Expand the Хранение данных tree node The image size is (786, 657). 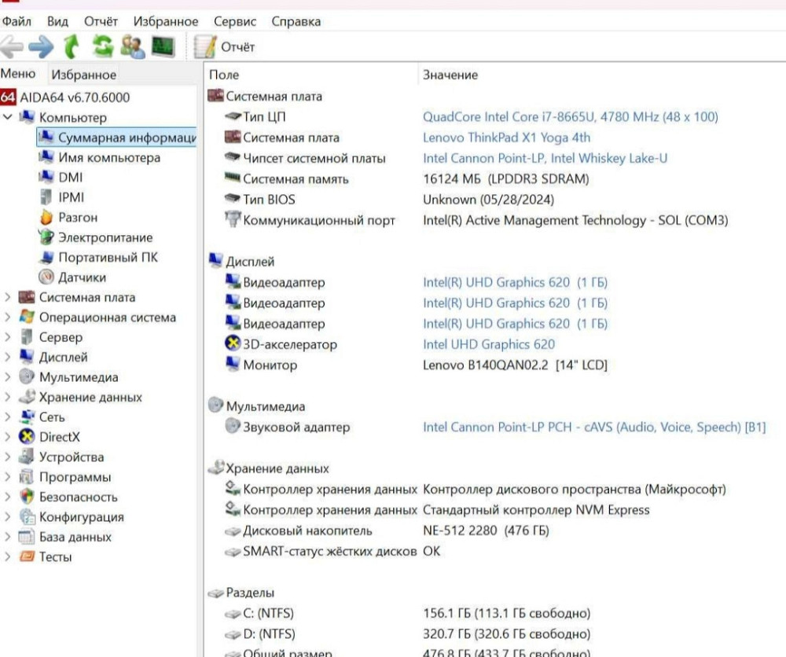(x=8, y=398)
